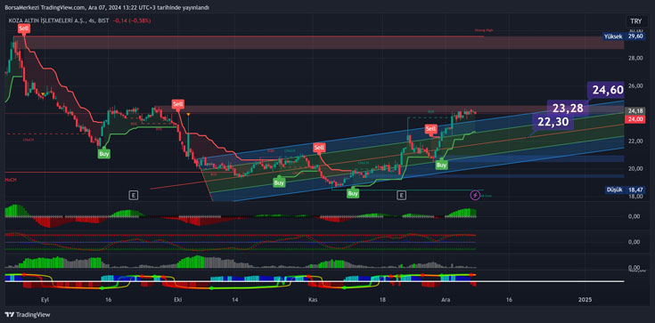Click the Kas label on time axis
This screenshot has height=323, width=655.
pyautogui.click(x=312, y=300)
